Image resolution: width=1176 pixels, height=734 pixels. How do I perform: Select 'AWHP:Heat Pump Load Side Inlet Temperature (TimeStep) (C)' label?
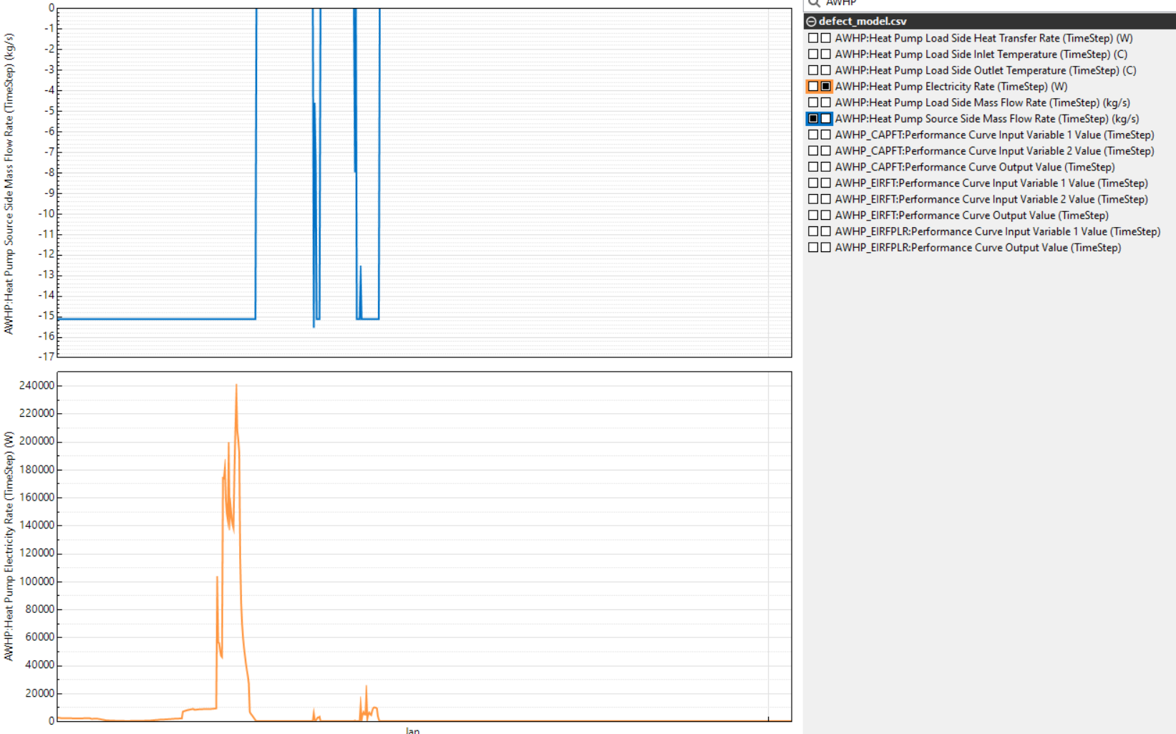[981, 54]
